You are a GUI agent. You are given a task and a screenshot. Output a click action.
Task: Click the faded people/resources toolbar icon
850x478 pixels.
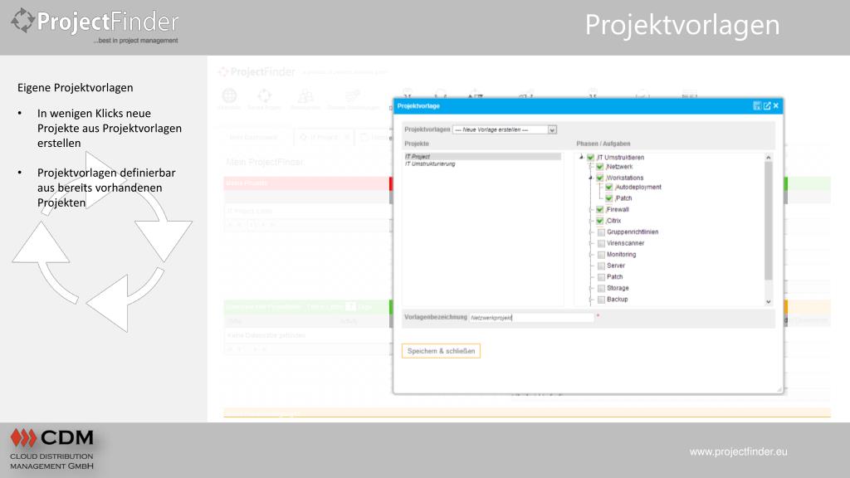[x=305, y=96]
